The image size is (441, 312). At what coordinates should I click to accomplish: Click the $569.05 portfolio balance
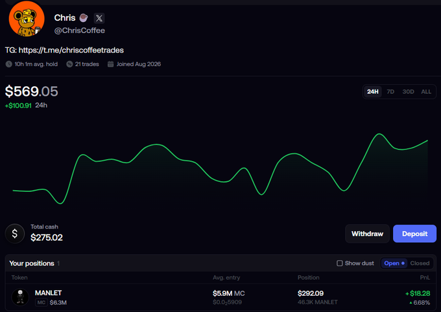pos(32,91)
